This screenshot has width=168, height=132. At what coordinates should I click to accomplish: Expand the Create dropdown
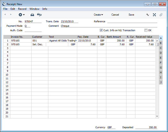click(98, 15)
